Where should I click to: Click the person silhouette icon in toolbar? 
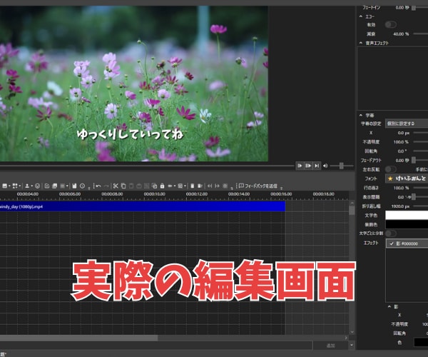(27, 186)
